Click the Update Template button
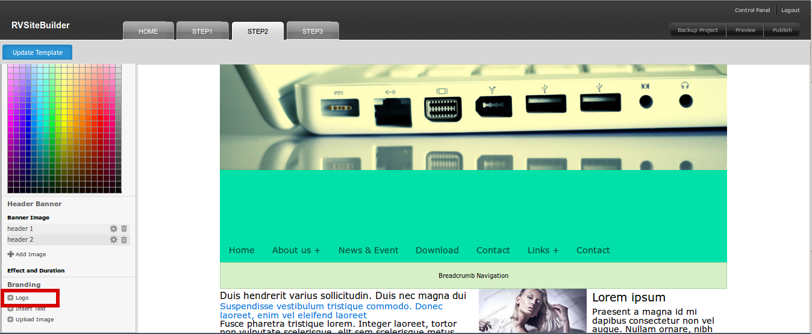The height and width of the screenshot is (334, 812). 37,52
